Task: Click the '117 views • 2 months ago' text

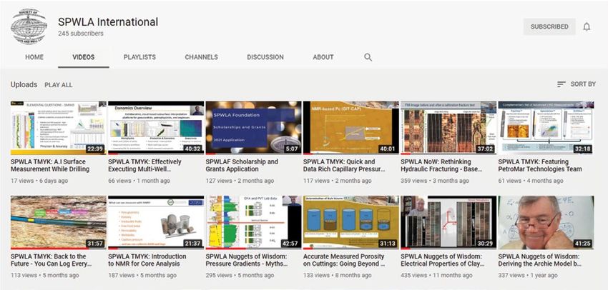Action: 338,181
